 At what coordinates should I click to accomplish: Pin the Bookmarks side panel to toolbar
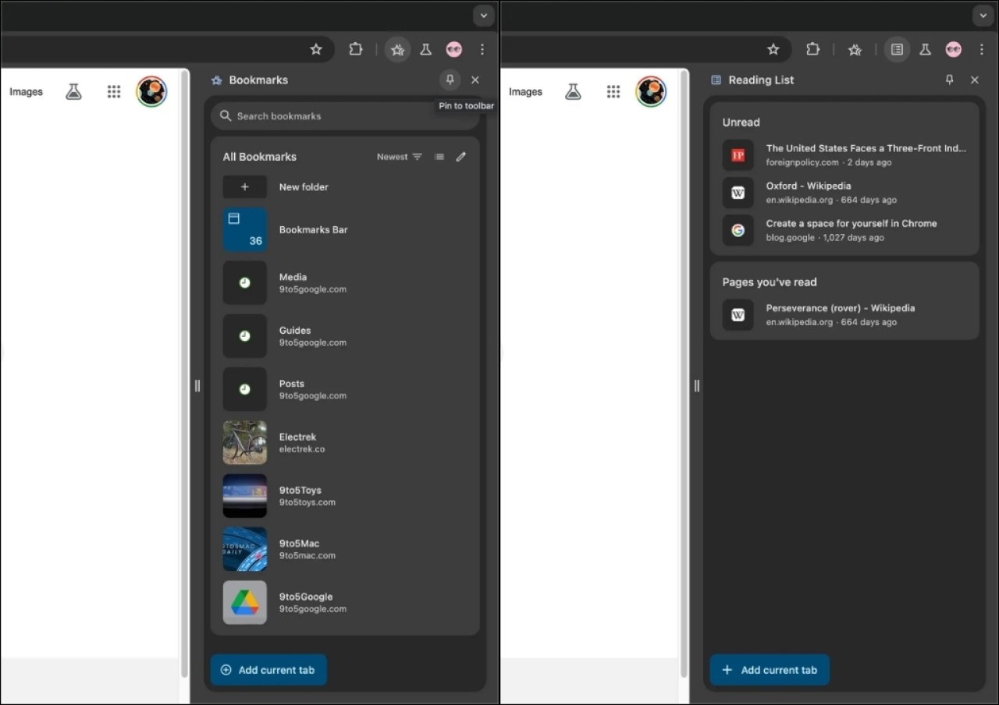click(450, 80)
